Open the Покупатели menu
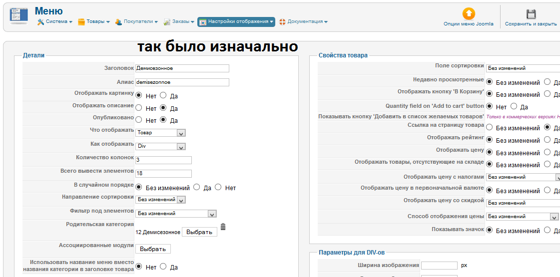 tap(136, 21)
